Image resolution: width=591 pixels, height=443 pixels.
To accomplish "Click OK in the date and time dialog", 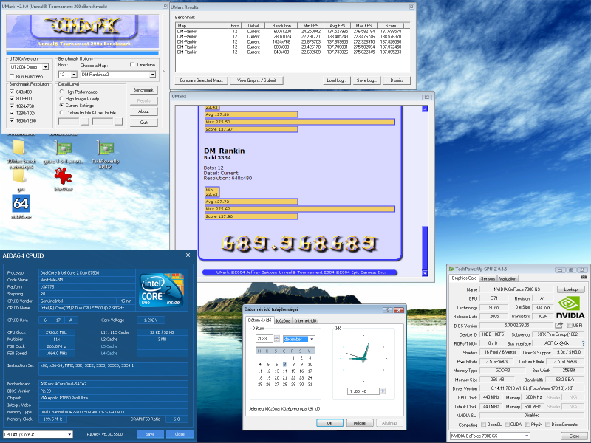I will point(329,423).
